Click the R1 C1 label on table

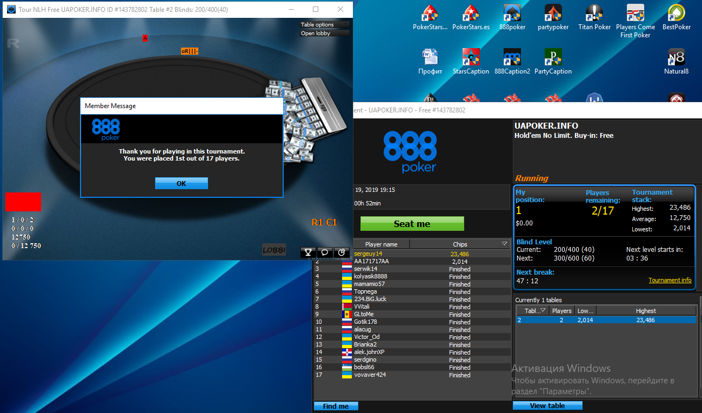coord(324,222)
